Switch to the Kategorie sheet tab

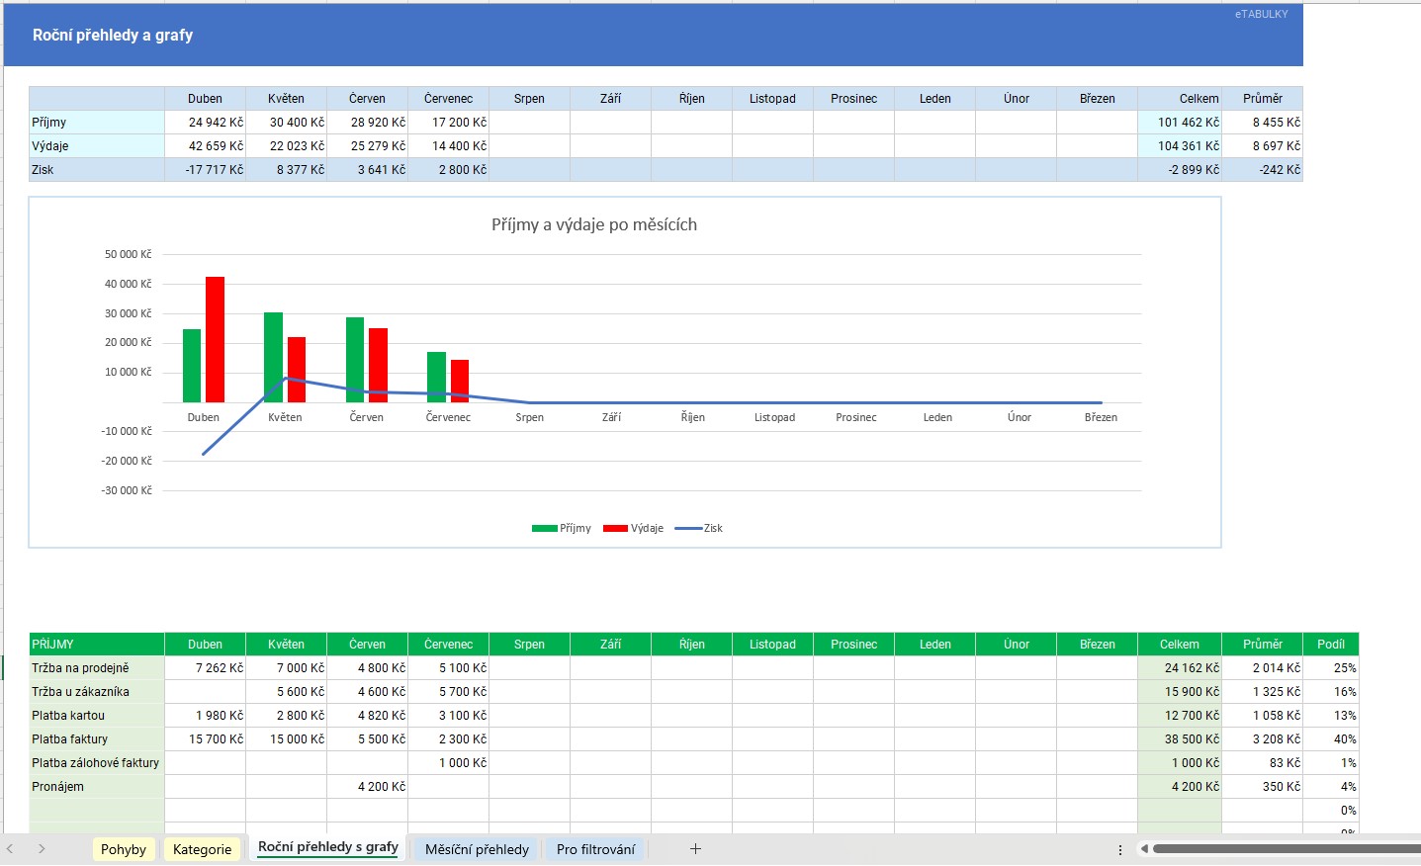pos(202,849)
